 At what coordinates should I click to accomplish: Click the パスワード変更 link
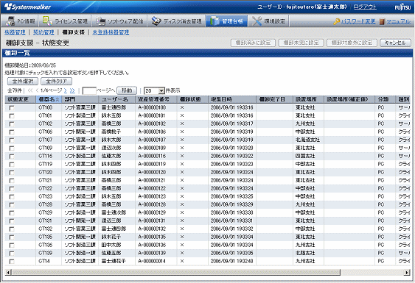pyautogui.click(x=358, y=21)
